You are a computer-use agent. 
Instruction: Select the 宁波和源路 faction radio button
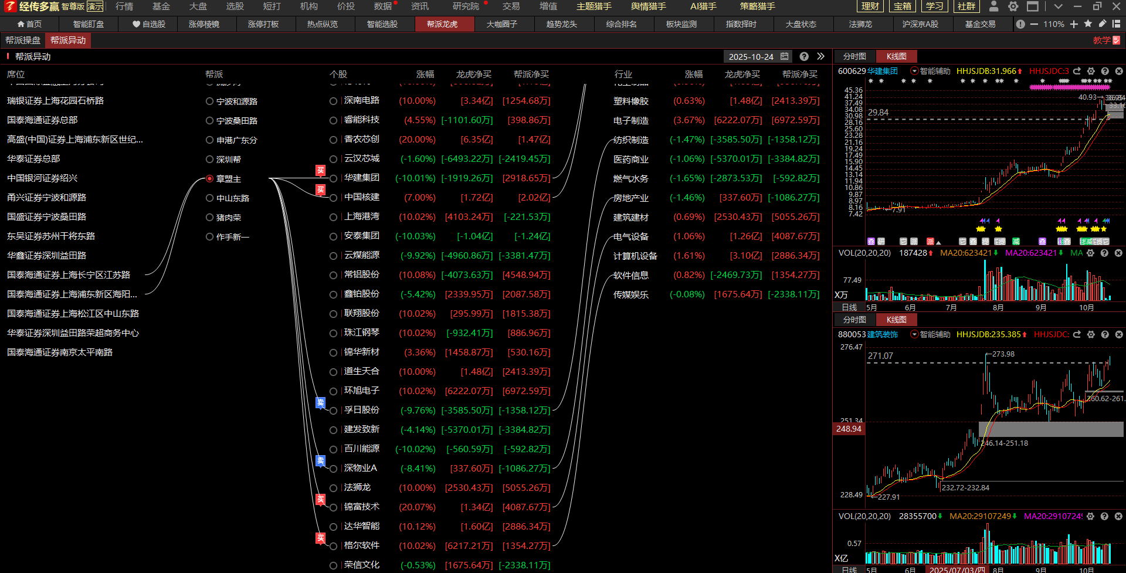click(209, 101)
